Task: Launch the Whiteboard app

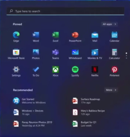Action: point(75,54)
